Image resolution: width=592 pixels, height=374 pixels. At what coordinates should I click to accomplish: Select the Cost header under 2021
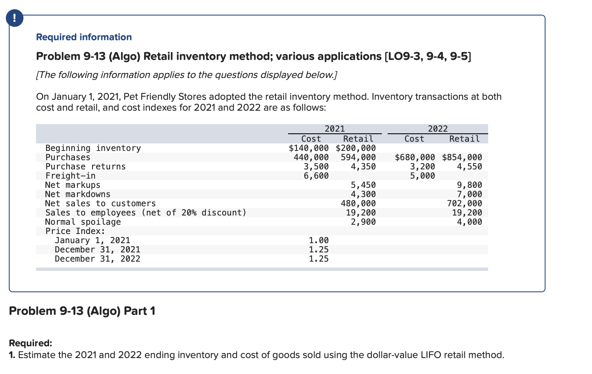[311, 138]
